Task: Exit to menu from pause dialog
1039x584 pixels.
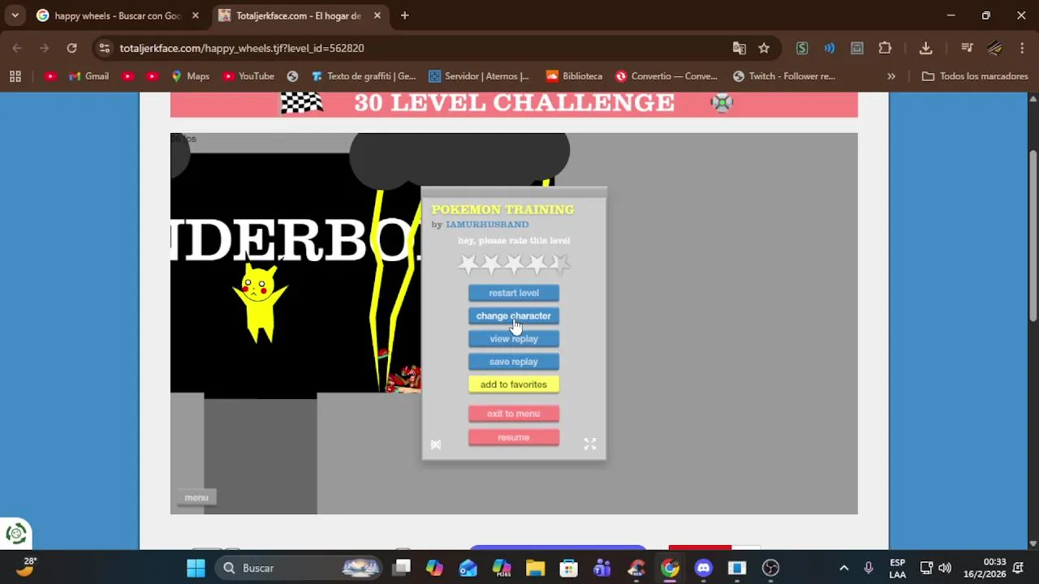Action: pyautogui.click(x=513, y=414)
